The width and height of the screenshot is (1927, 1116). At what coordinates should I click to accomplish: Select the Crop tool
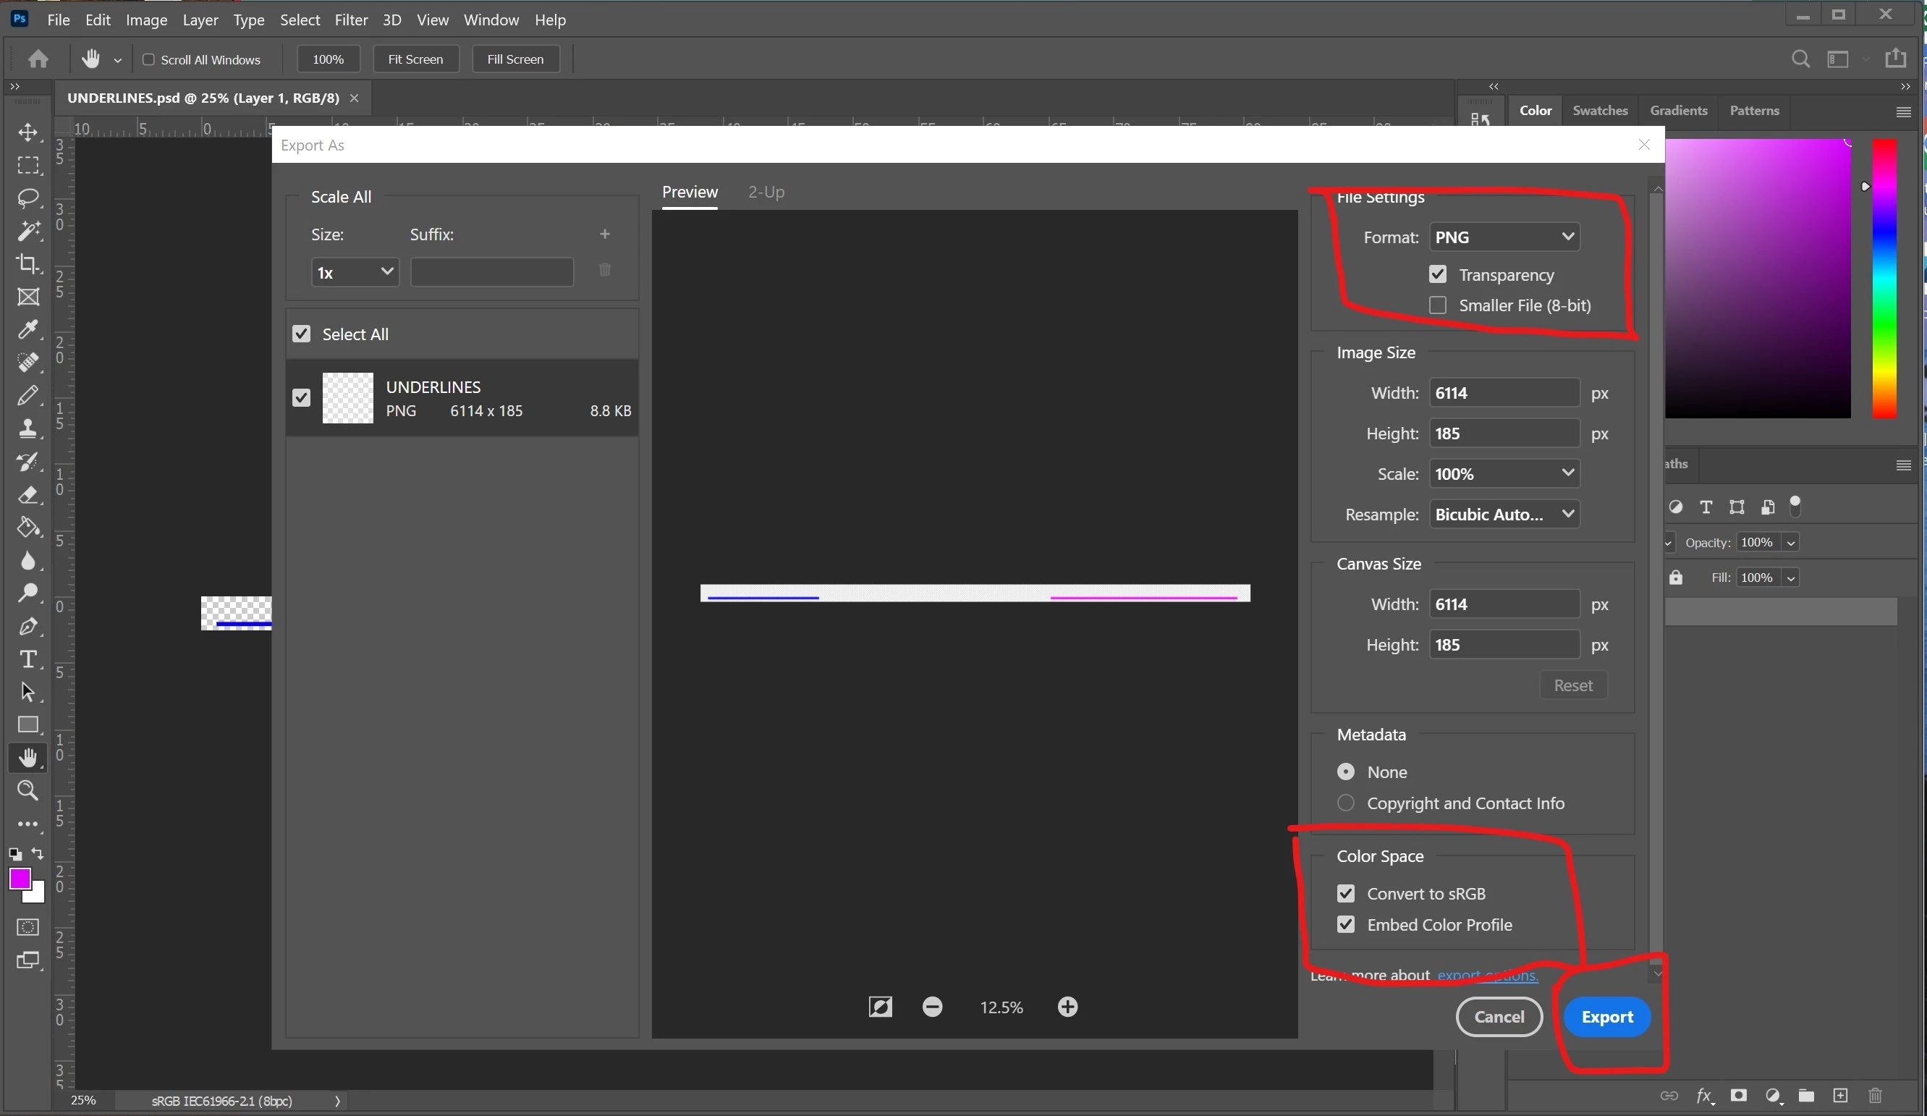pos(28,264)
